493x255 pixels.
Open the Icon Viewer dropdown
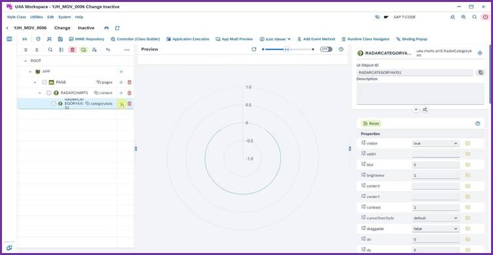point(275,39)
